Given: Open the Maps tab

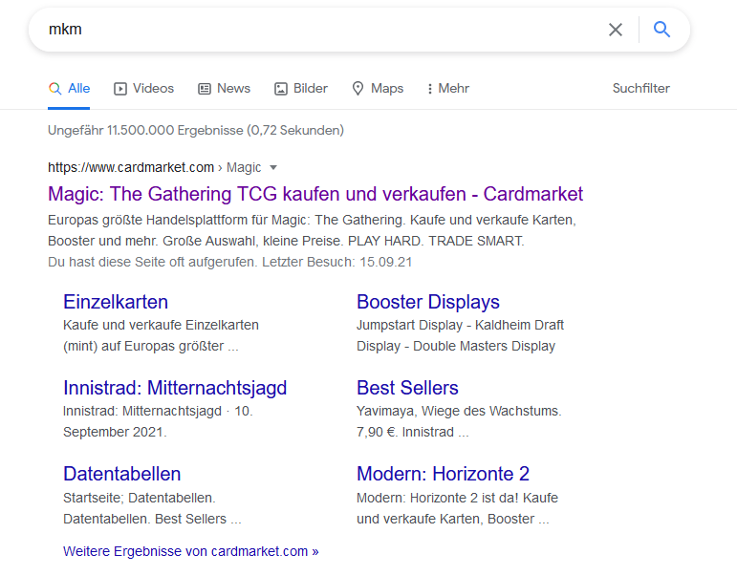Looking at the screenshot, I should coord(378,88).
